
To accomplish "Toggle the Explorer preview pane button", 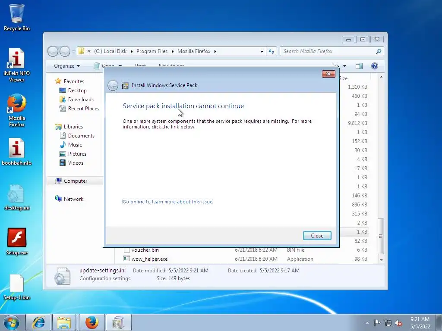I will pyautogui.click(x=359, y=66).
